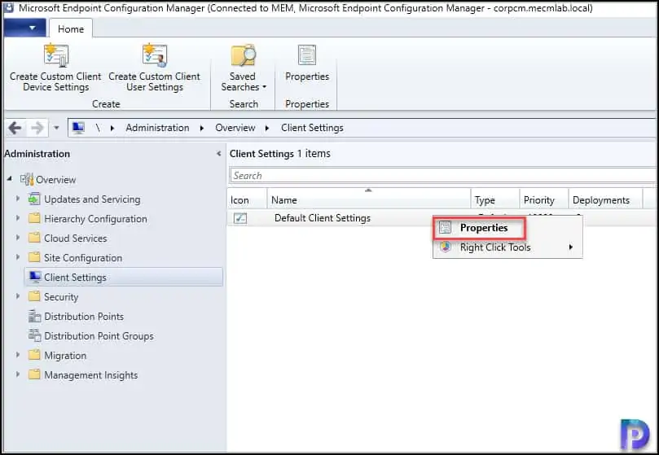Screen dimensions: 659x455
Task: Select Distribution Points in the tree
Action: tap(84, 317)
